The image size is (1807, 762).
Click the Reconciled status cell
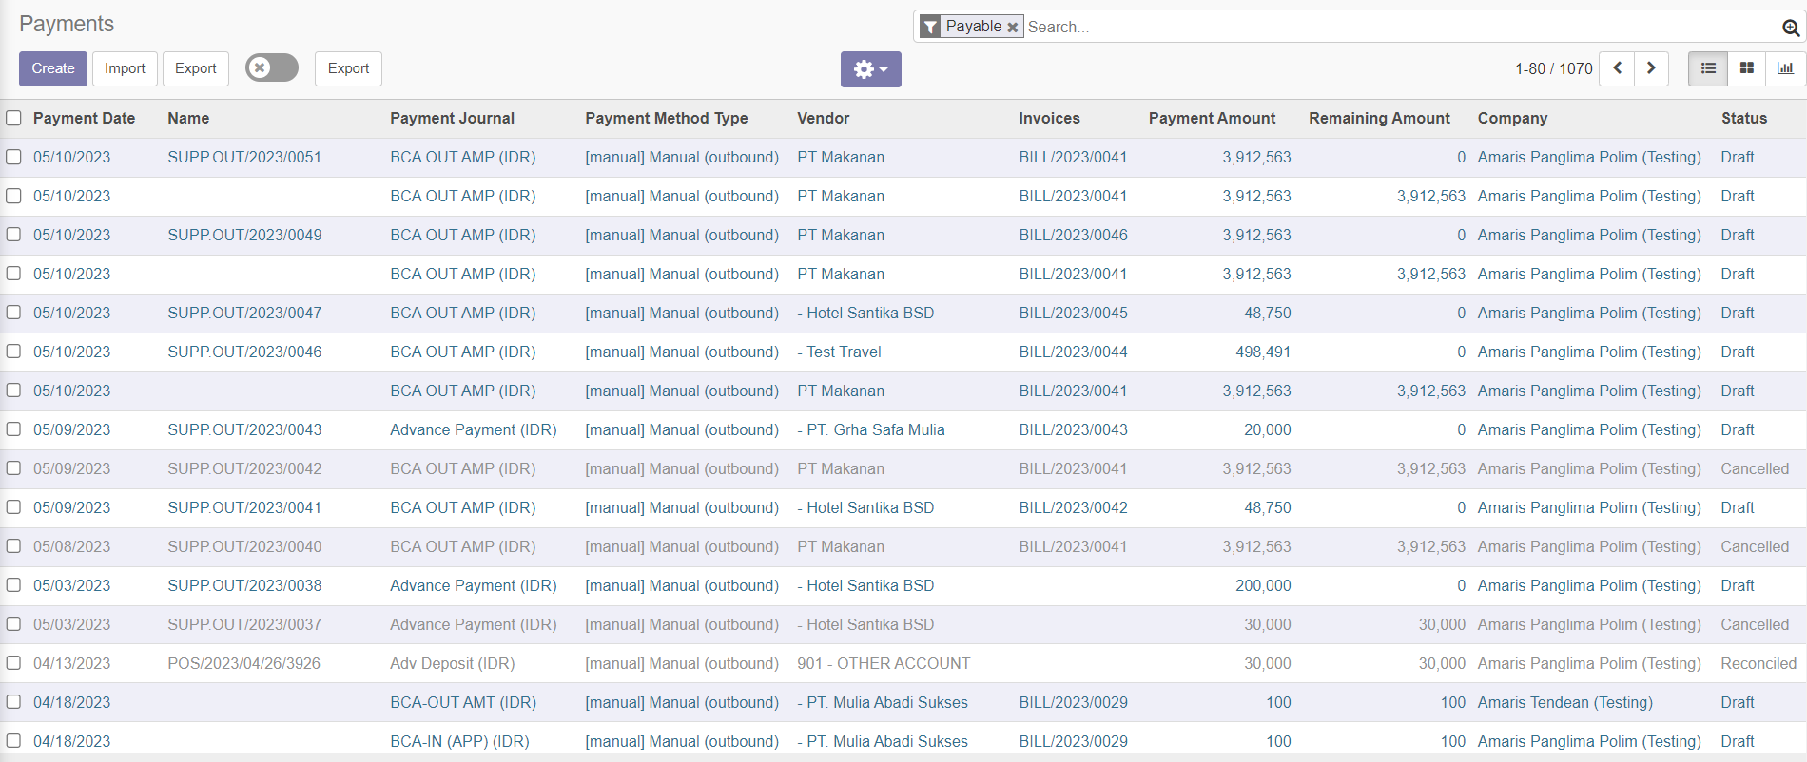click(x=1758, y=663)
